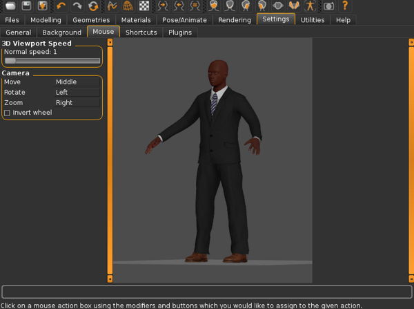This screenshot has width=414, height=309.
Task: Enable the Invert wheel checkbox
Action: [8, 113]
